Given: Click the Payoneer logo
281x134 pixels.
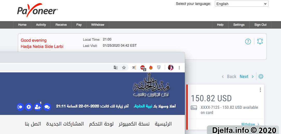Looking at the screenshot, I should pos(37,10).
